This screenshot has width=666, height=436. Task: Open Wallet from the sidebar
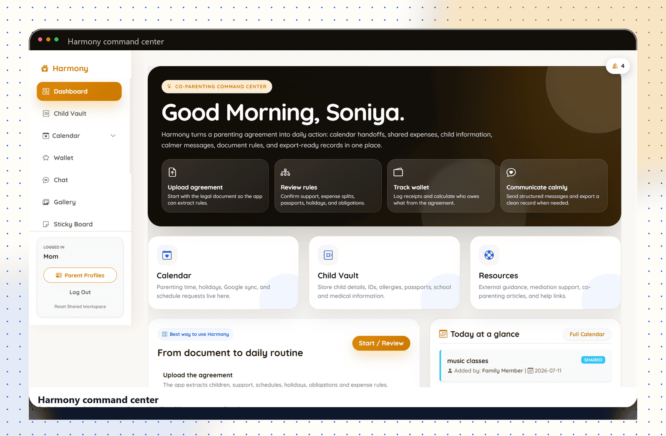click(79, 158)
